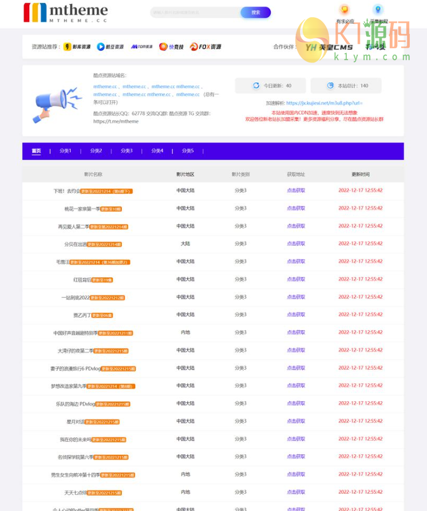Open the 我在你的未来吗 title
Image resolution: width=427 pixels, height=511 pixels.
click(76, 439)
